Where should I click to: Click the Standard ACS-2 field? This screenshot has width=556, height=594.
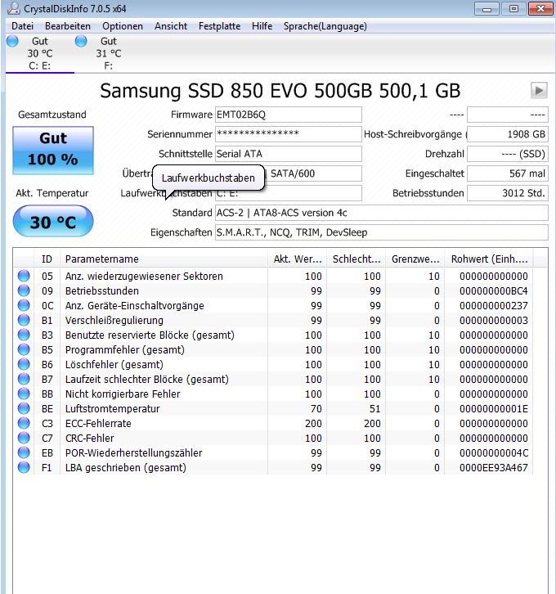(382, 213)
